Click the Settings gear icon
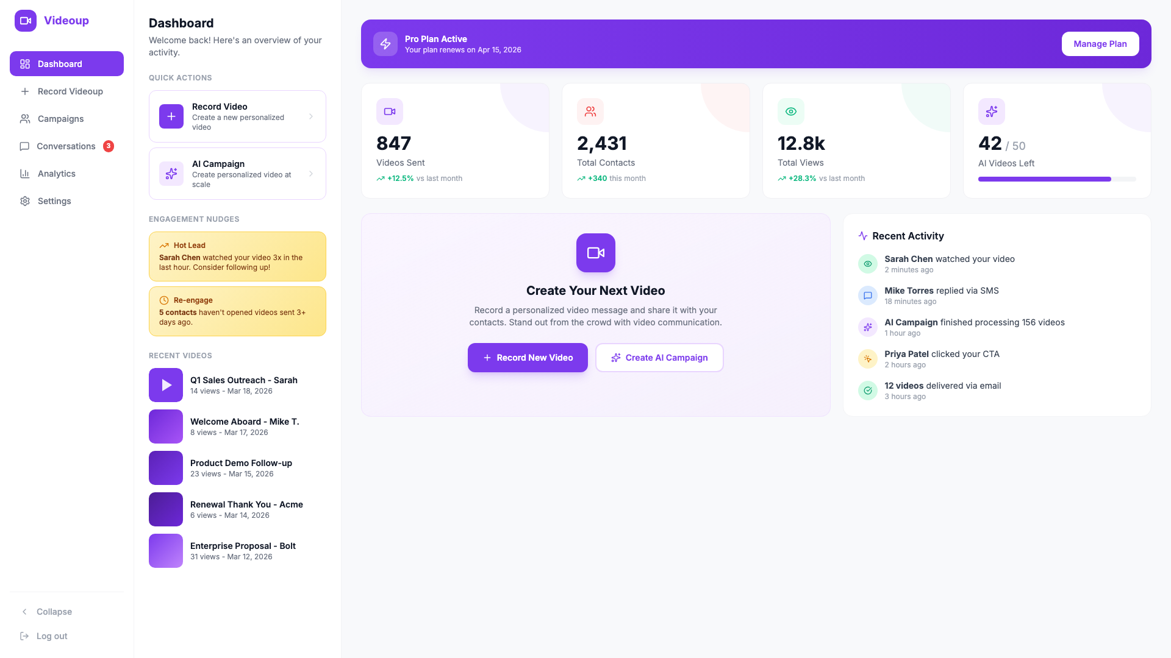Viewport: 1171px width, 658px height. pos(25,201)
